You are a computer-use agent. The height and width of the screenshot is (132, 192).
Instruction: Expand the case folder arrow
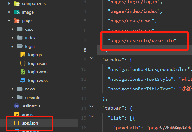pyautogui.click(x=12, y=29)
